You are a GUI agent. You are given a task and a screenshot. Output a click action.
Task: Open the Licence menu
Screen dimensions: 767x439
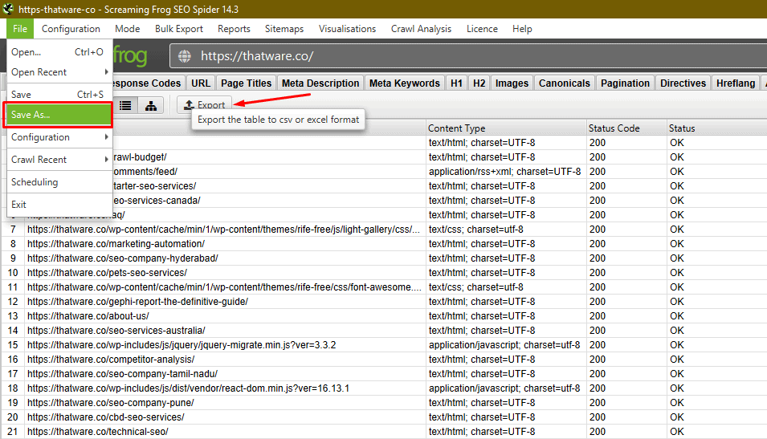click(x=482, y=29)
